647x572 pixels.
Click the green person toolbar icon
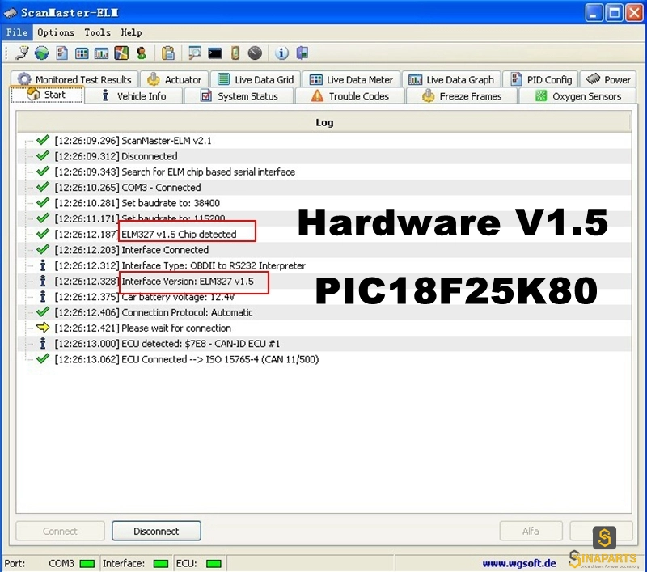coord(142,53)
